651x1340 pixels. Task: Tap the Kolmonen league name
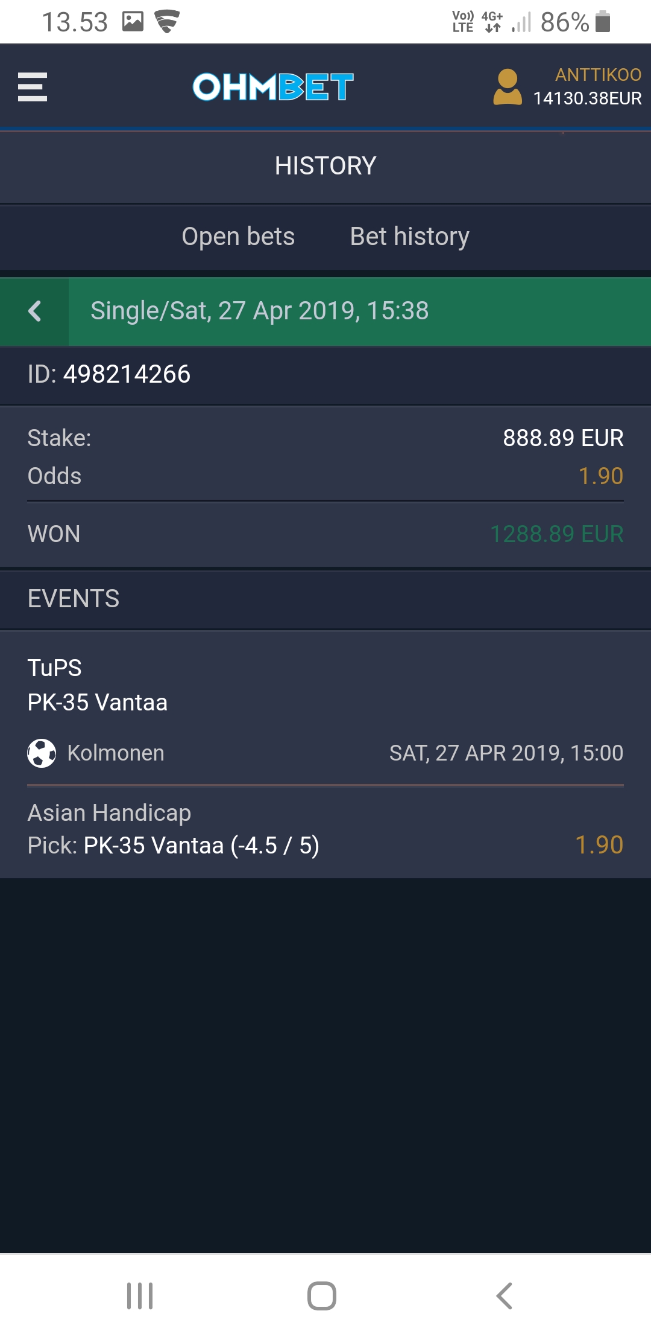tap(116, 753)
